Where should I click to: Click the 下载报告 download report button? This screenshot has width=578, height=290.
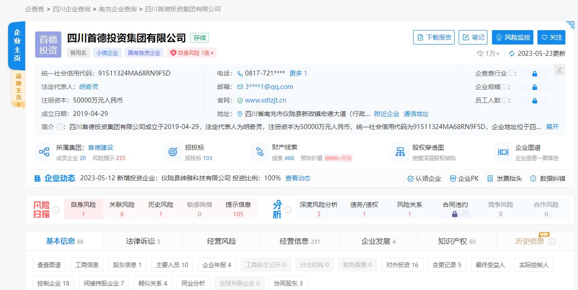(433, 37)
